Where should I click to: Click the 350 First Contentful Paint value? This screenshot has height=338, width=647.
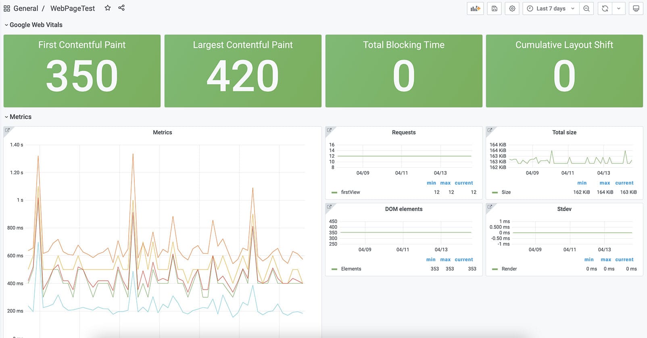(x=82, y=76)
